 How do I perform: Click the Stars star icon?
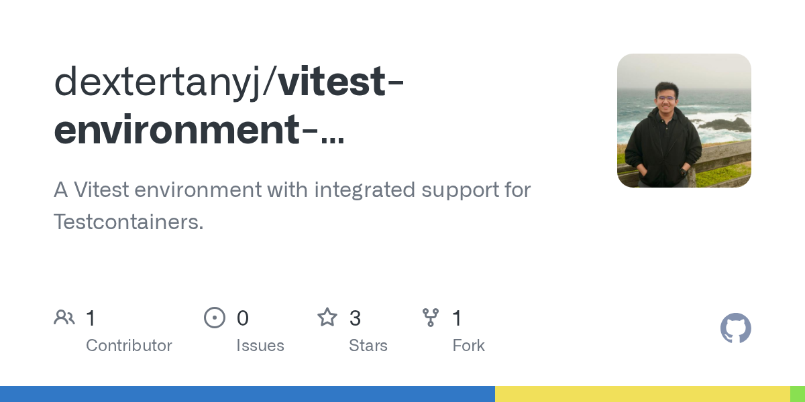(x=327, y=318)
